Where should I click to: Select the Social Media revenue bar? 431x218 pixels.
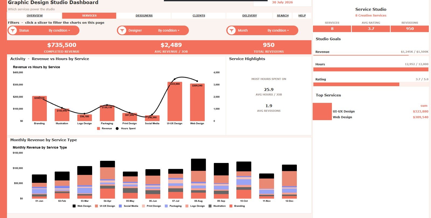[152, 118]
